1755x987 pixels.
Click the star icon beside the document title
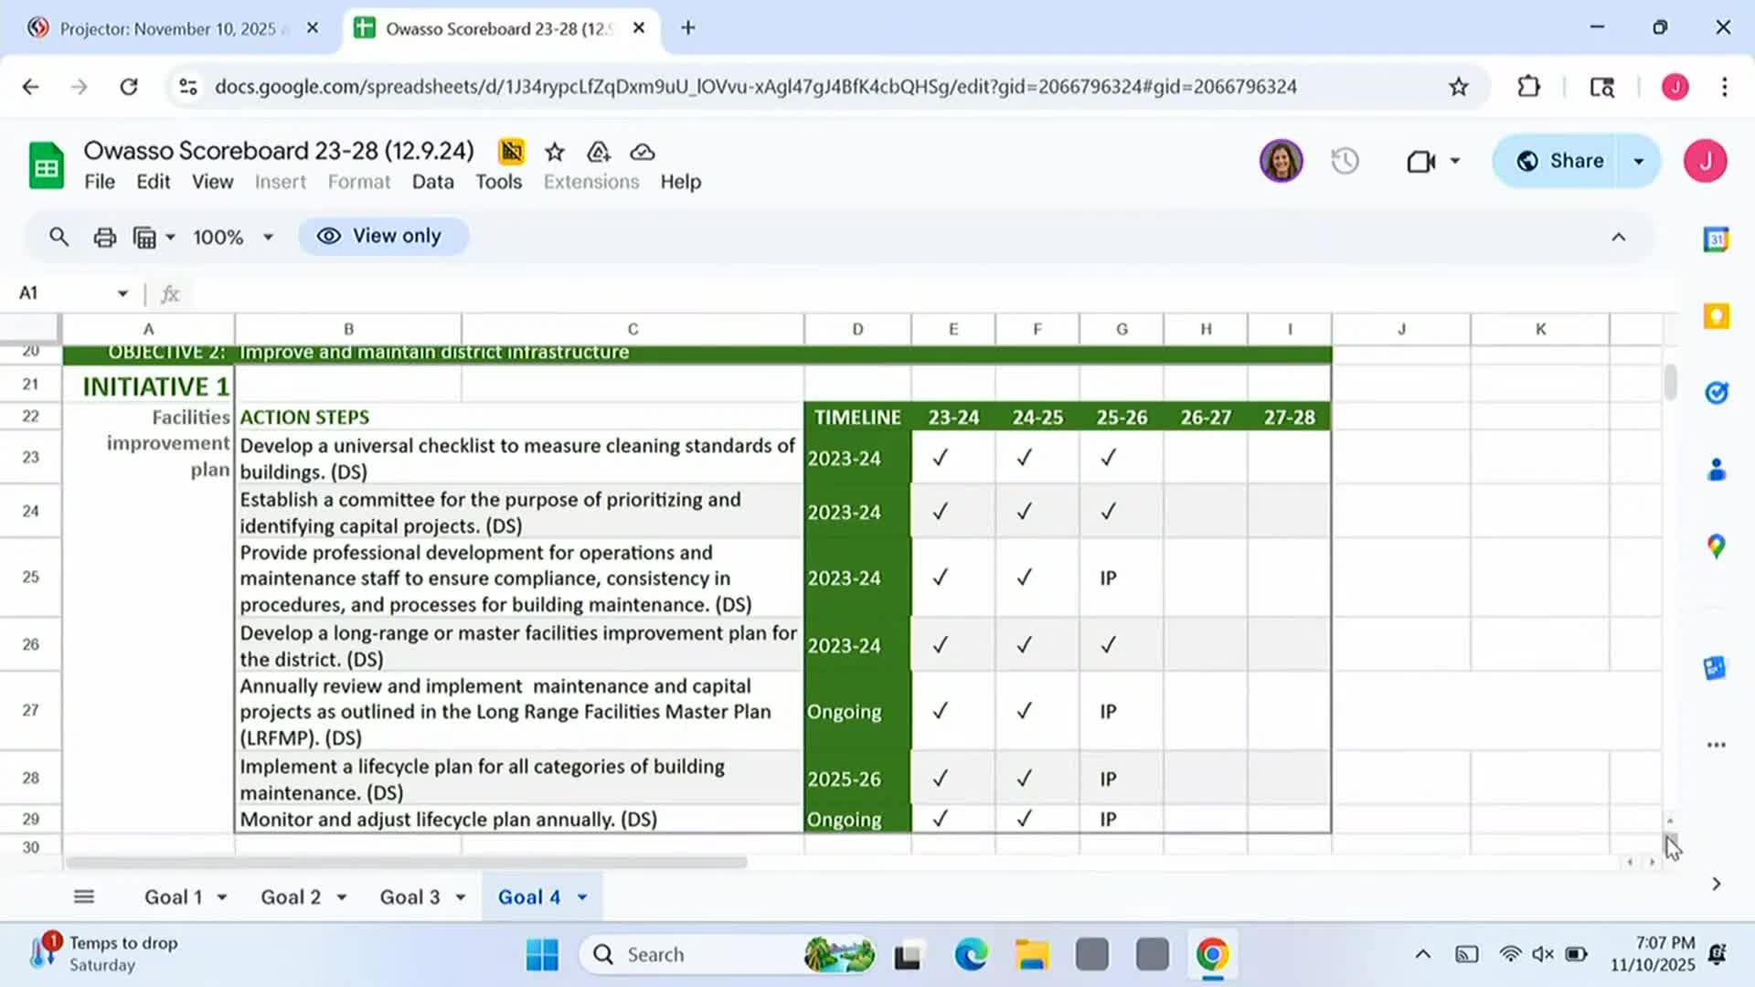coord(555,152)
